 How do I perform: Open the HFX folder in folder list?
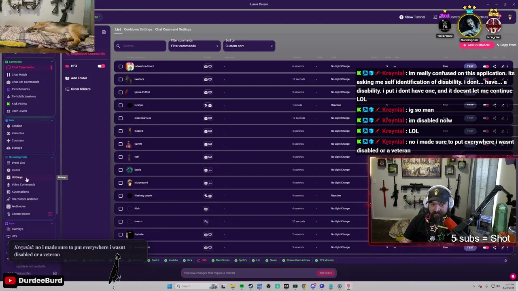click(74, 66)
